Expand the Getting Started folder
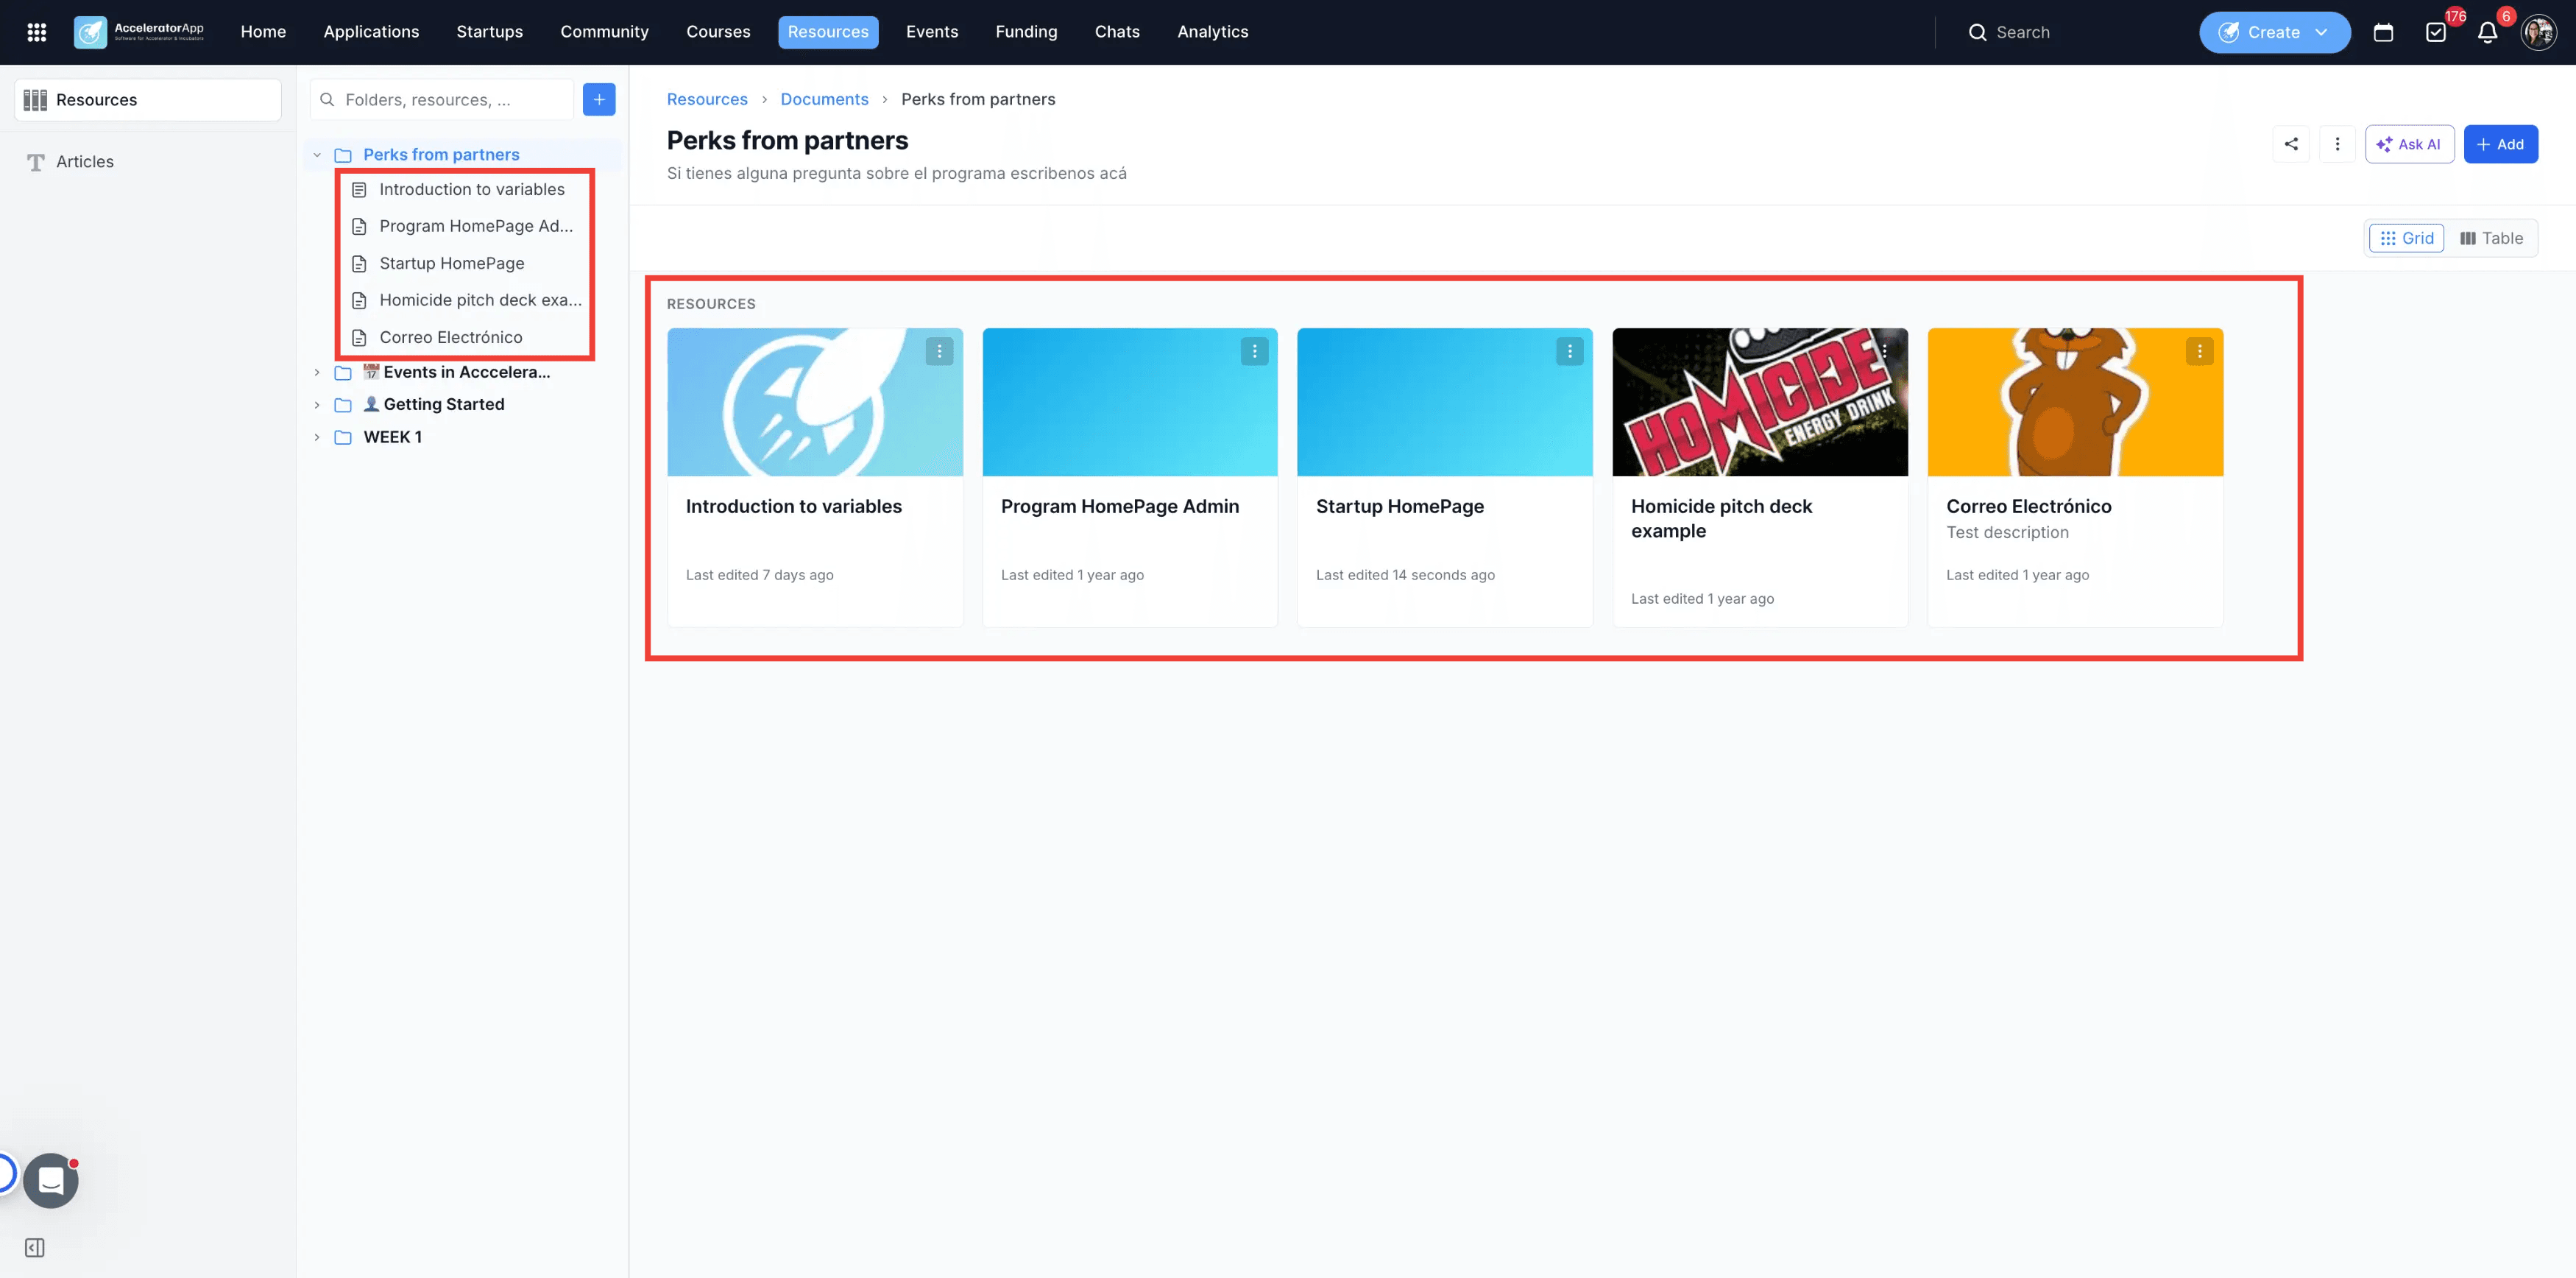 [x=317, y=405]
